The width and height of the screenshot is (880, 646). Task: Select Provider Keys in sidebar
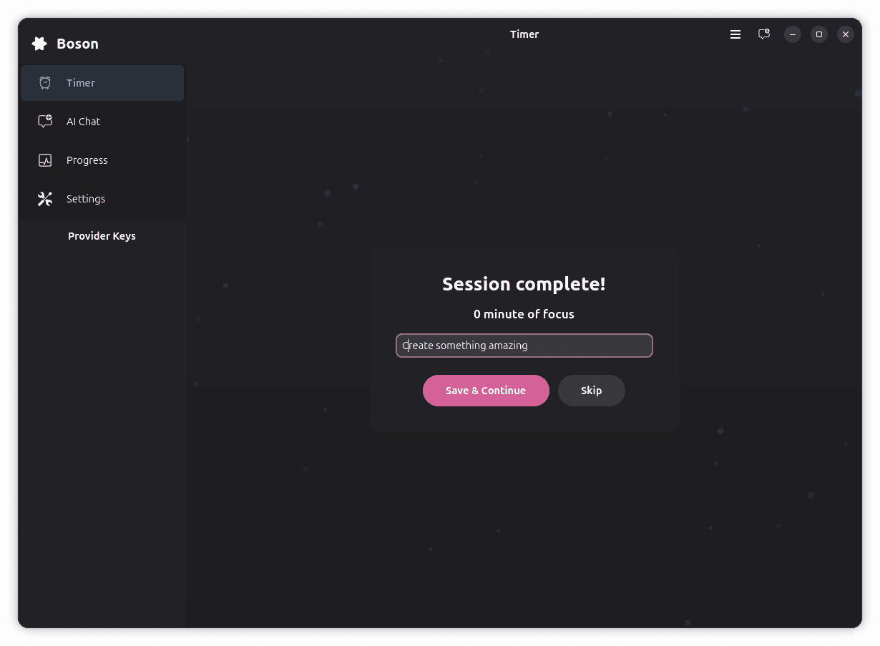click(x=102, y=236)
